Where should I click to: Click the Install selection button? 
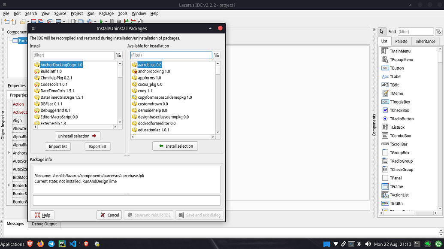coord(175,146)
